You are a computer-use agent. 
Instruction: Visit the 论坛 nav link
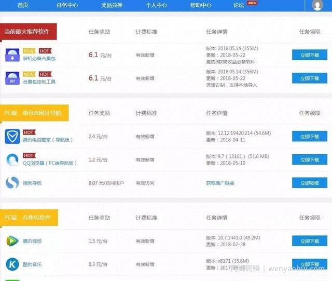coord(239,5)
